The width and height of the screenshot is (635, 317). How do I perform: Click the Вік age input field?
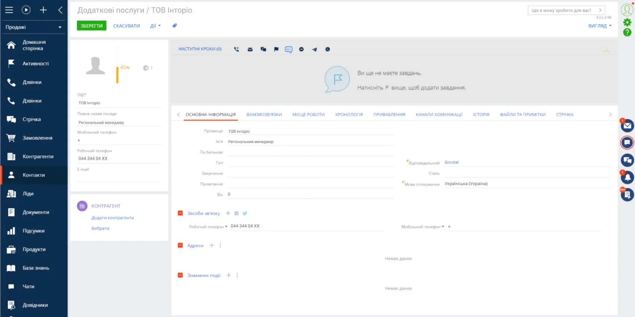[311, 194]
